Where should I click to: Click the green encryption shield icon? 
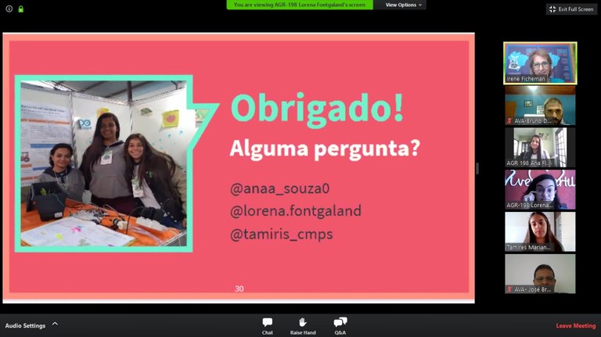click(x=21, y=9)
